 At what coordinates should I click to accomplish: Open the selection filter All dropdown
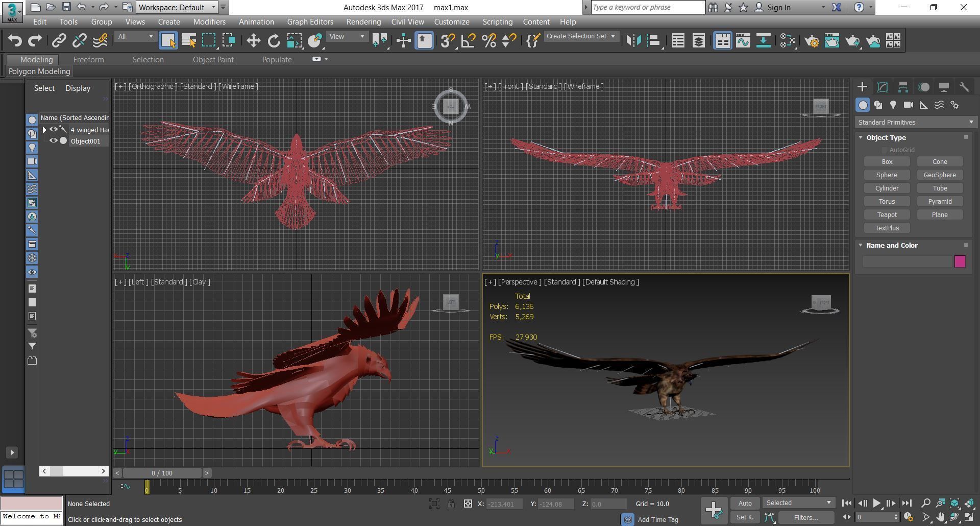pyautogui.click(x=135, y=37)
